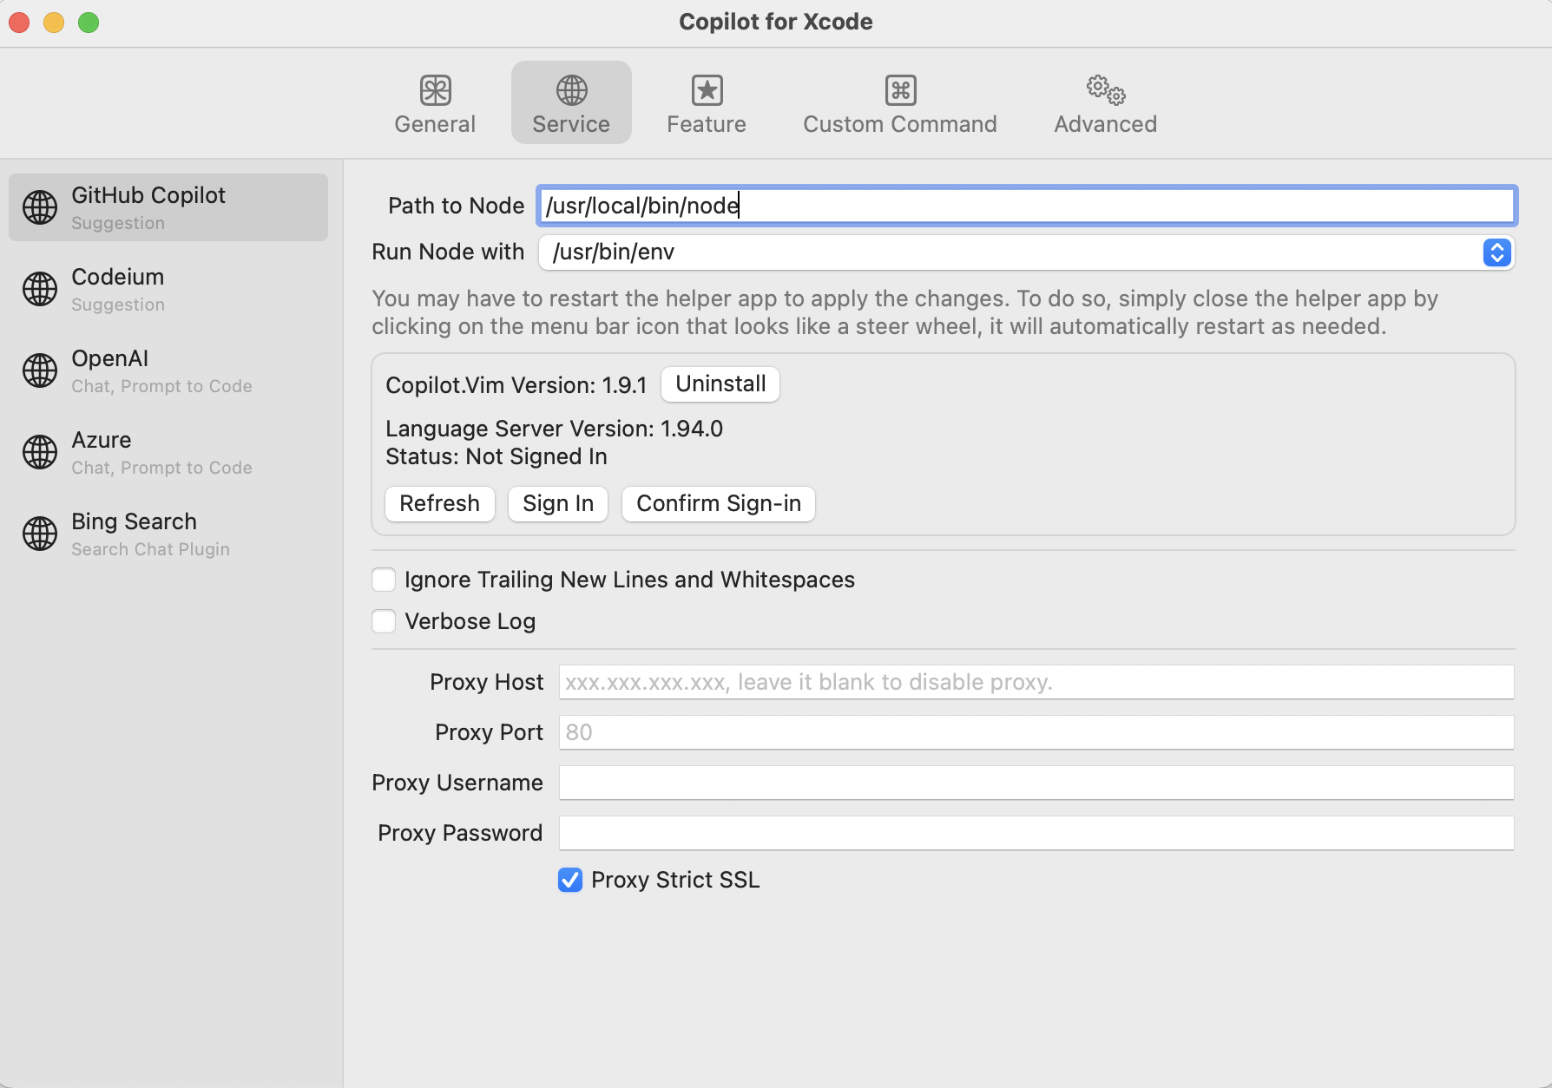Select OpenAI service in sidebar
This screenshot has height=1088, width=1552.
[x=168, y=370]
